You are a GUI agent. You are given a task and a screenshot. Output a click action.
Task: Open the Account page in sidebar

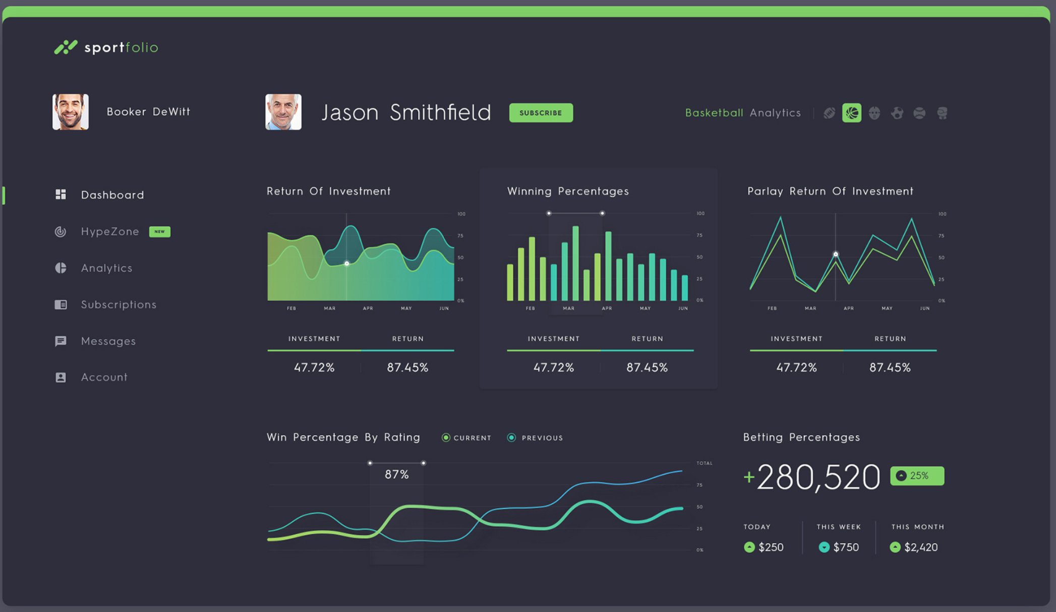[104, 377]
